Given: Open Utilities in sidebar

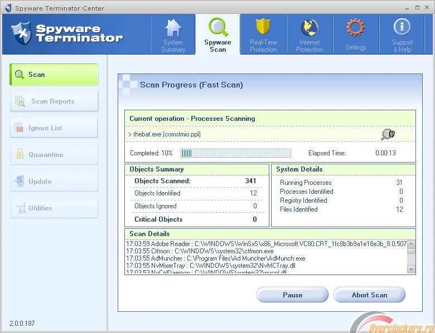Looking at the screenshot, I should (x=54, y=208).
